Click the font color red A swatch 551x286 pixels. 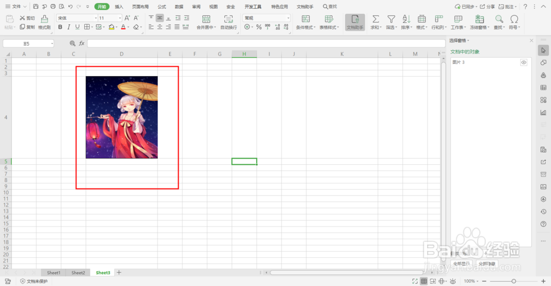tap(123, 27)
